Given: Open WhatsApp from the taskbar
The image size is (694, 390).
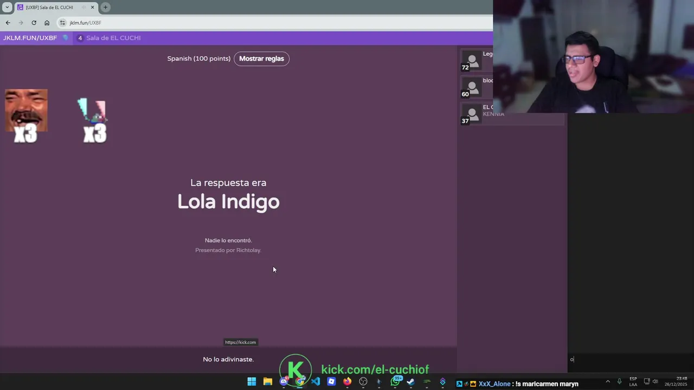Looking at the screenshot, I should click(395, 382).
